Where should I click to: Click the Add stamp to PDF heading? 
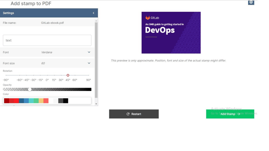[31, 3]
